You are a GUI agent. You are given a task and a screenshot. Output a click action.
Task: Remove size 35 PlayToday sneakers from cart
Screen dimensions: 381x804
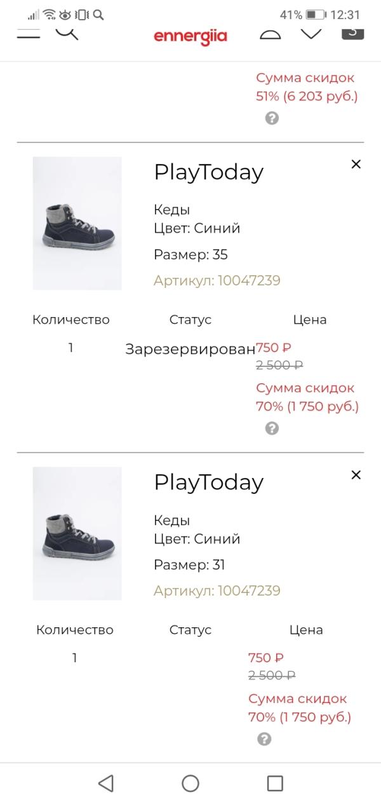356,165
